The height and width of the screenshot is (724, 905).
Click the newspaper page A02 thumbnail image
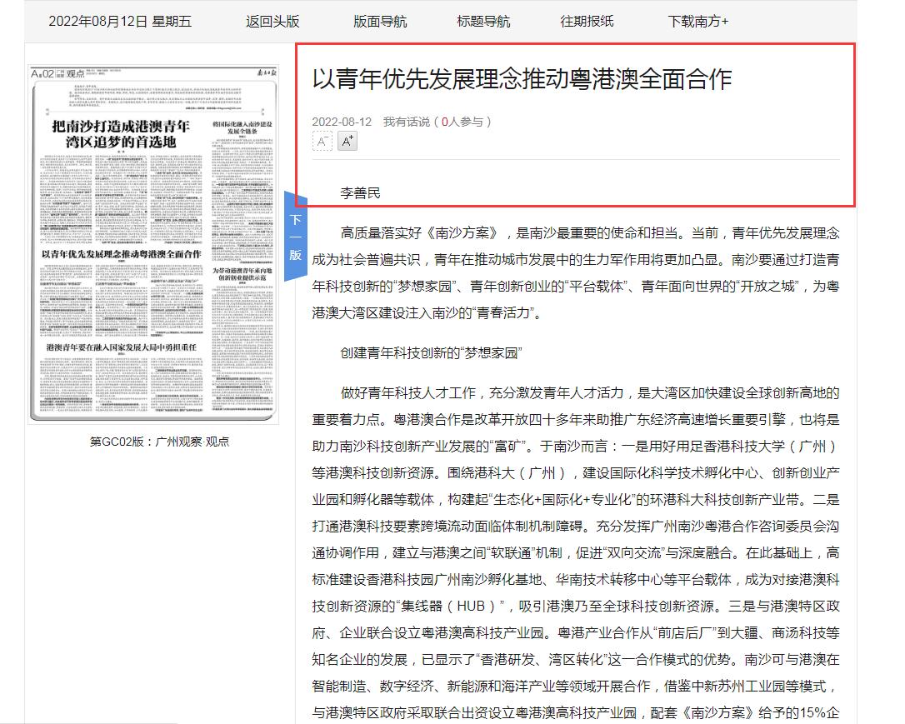point(153,244)
